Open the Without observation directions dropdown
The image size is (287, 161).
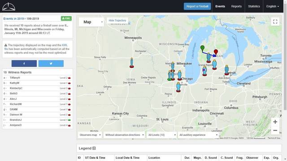pyautogui.click(x=124, y=135)
